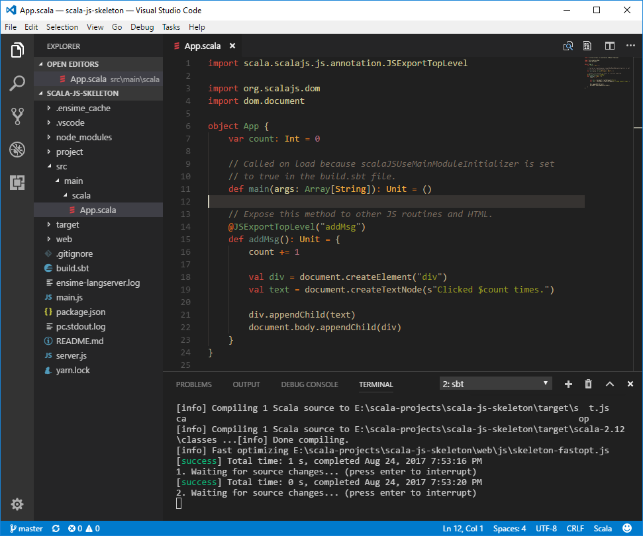Open the Debug menu
643x536 pixels.
click(x=142, y=27)
